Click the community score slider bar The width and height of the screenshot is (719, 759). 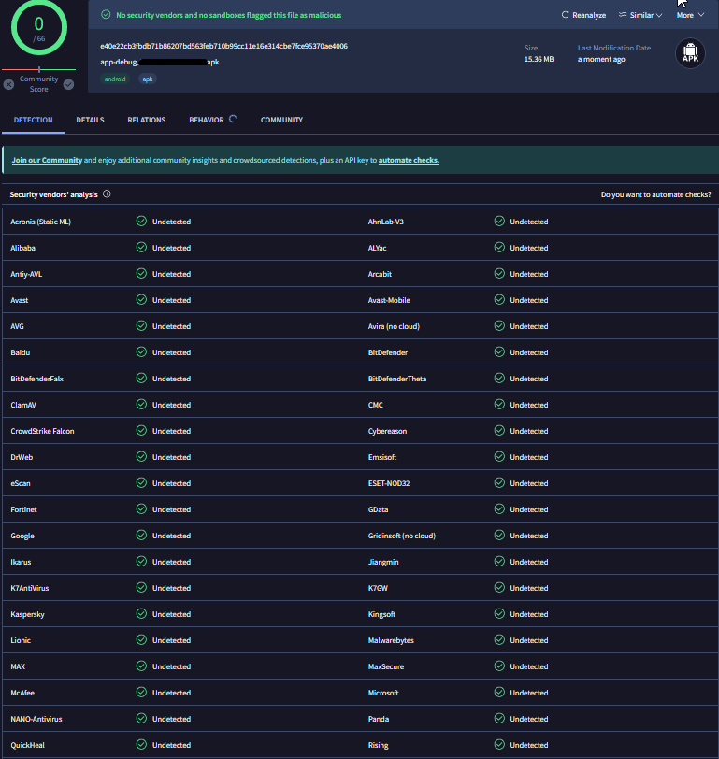(x=38, y=69)
